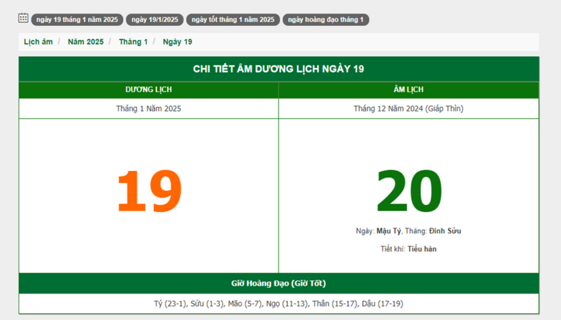Click the large orange solar date 19

(148, 192)
